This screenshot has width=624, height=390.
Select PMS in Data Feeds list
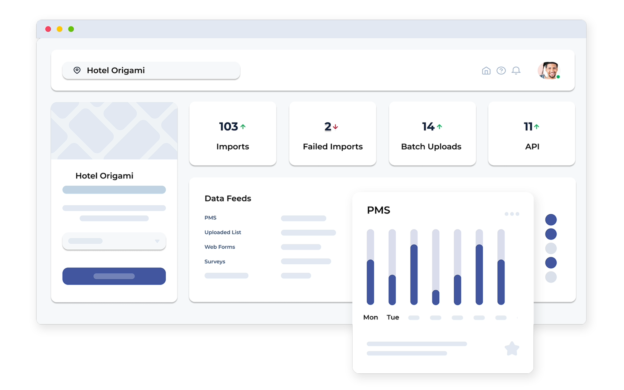[210, 218]
